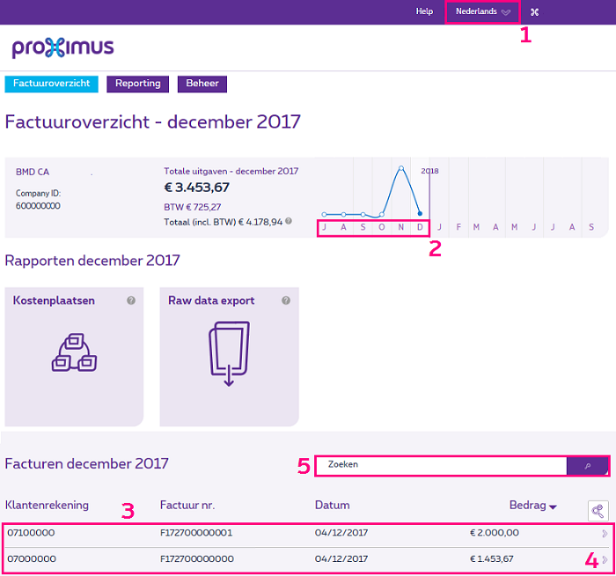Click the magnifier search button next to Zoeken
Viewport: 616px width, 576px height.
click(587, 465)
